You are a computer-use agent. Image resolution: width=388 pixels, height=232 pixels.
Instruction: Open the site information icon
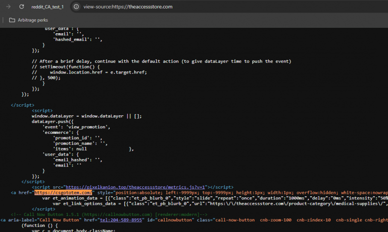(x=76, y=7)
